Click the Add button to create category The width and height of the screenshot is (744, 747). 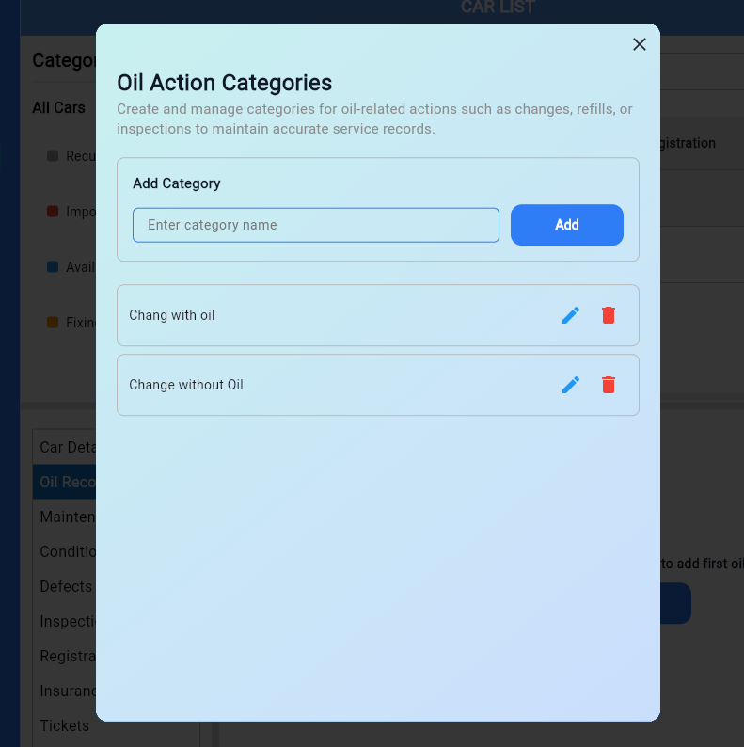coord(566,225)
